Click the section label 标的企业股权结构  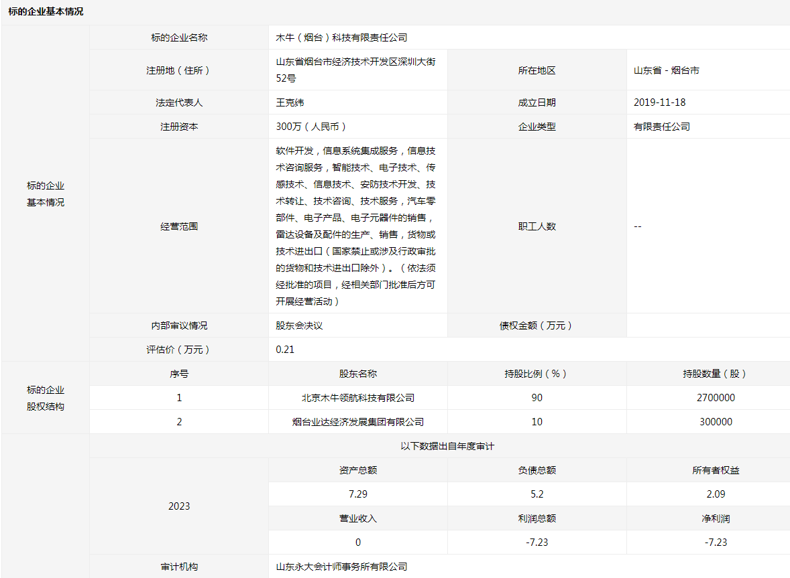point(46,399)
